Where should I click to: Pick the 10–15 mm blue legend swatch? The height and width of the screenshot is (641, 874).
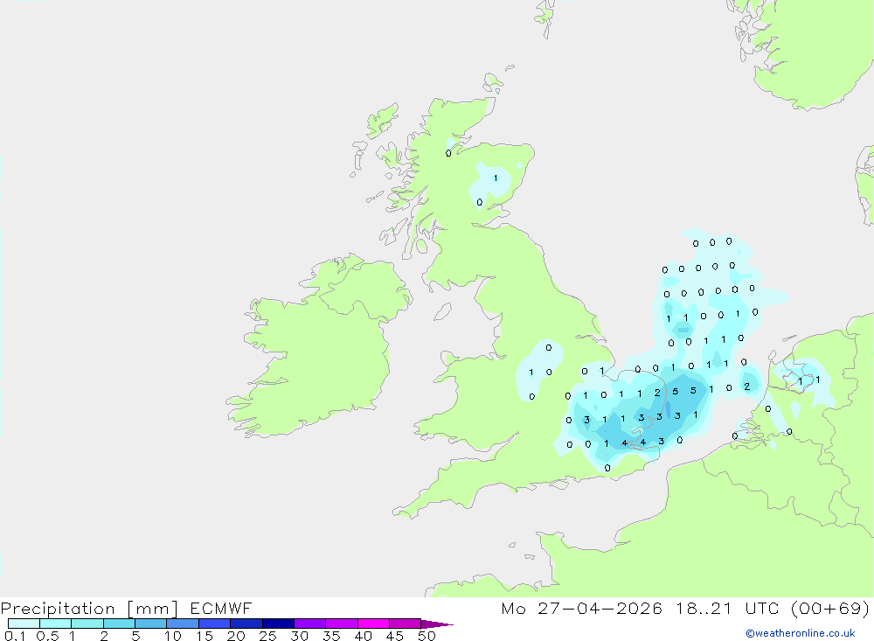click(x=183, y=624)
